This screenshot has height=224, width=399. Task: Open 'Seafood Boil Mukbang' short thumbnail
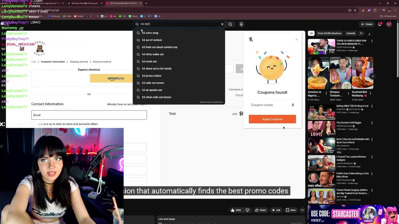point(362,73)
